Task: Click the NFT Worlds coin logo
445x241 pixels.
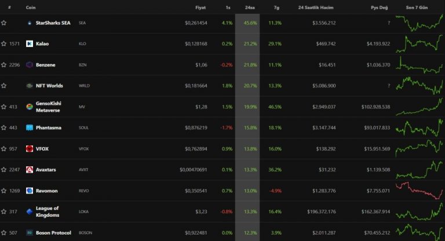Action: coord(30,86)
